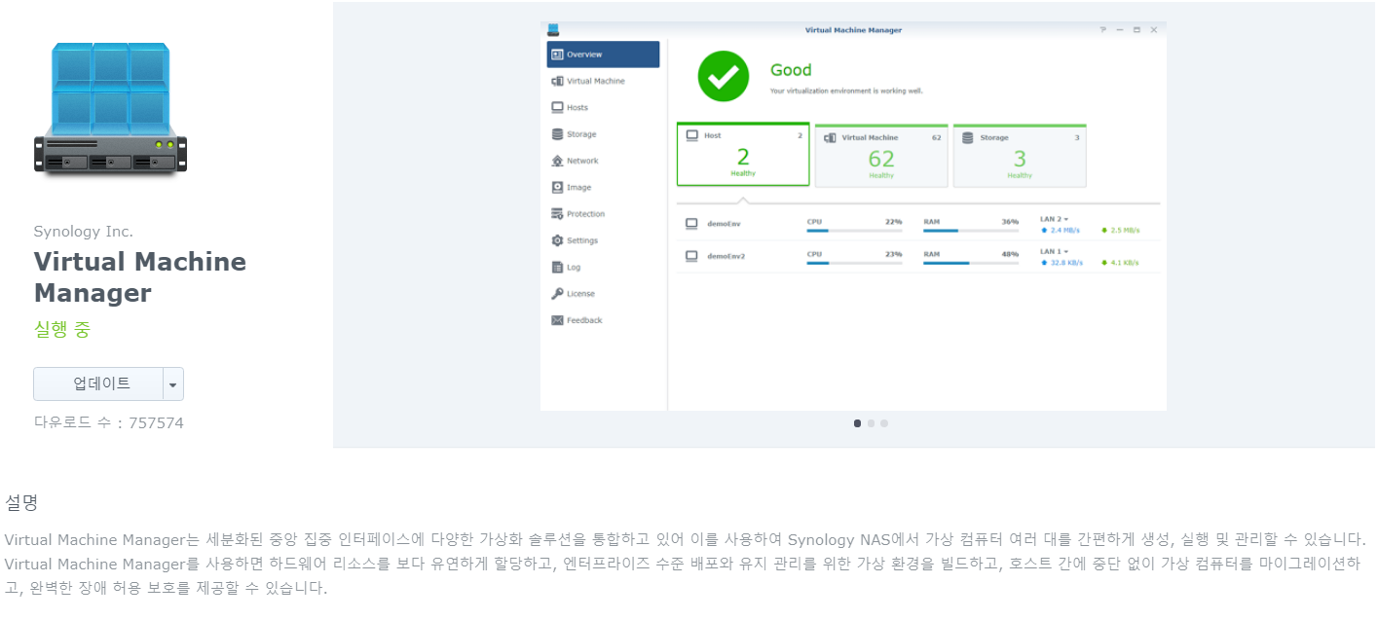Click the Image label in preview sidebar
1378x620 pixels.
(579, 188)
